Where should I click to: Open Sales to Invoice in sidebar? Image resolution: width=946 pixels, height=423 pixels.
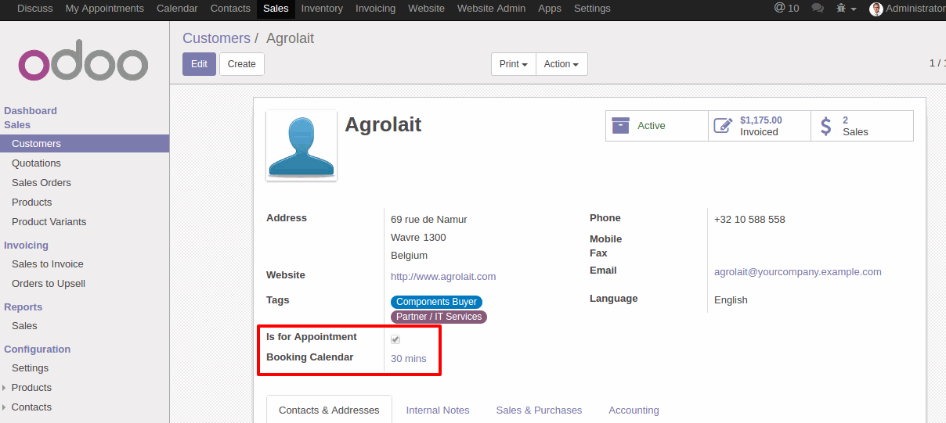pyautogui.click(x=48, y=264)
